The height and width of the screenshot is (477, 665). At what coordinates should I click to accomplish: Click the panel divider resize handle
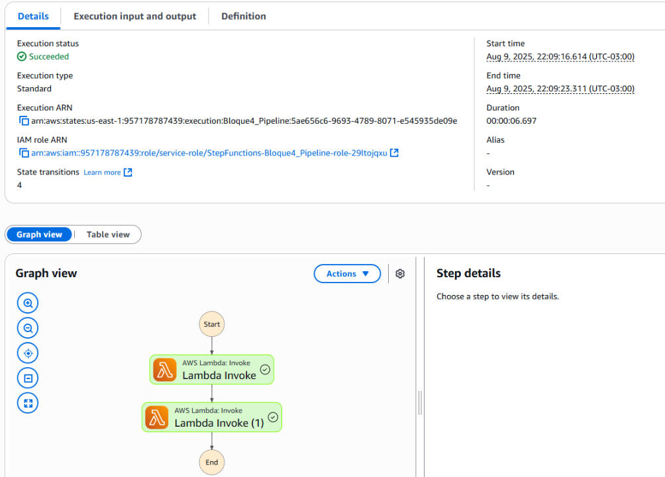[420, 402]
